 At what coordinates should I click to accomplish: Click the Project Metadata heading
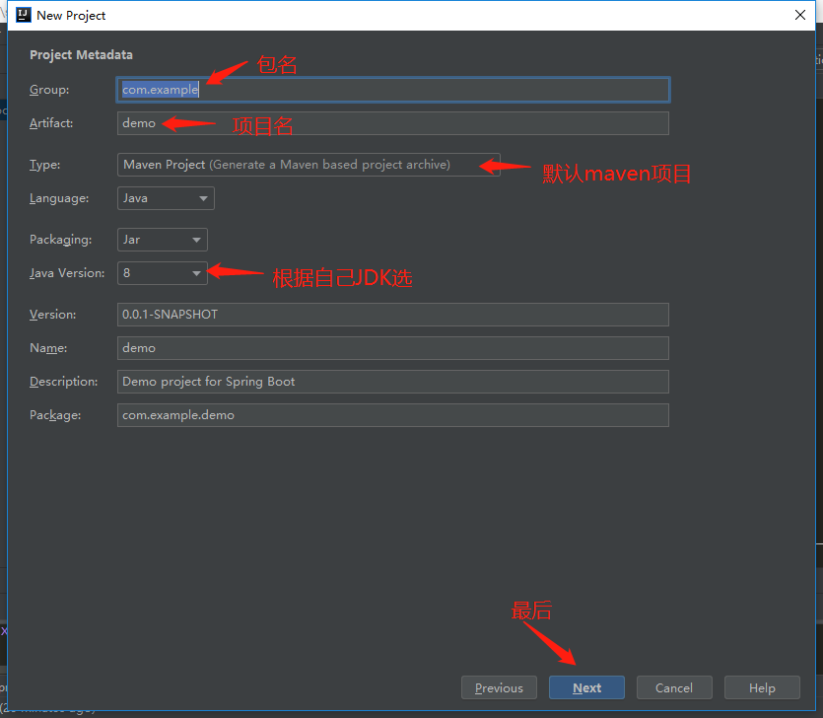81,55
